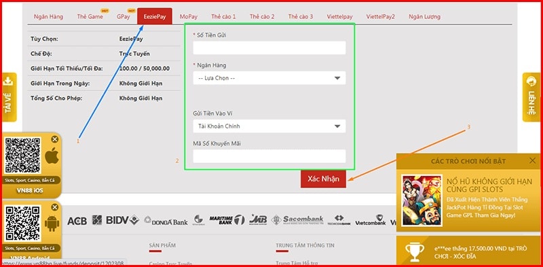This screenshot has height=267, width=543.
Task: Close the VN88 Android QR popup
Action: pyautogui.click(x=55, y=207)
